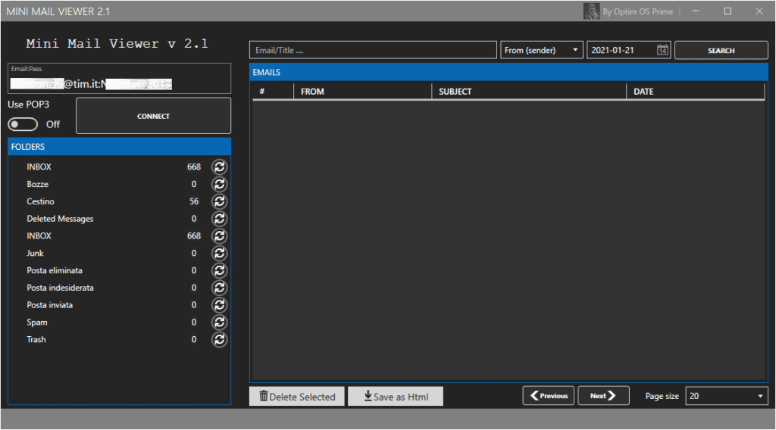Click the EMAILS panel header
Screen dimensions: 776x430
508,72
